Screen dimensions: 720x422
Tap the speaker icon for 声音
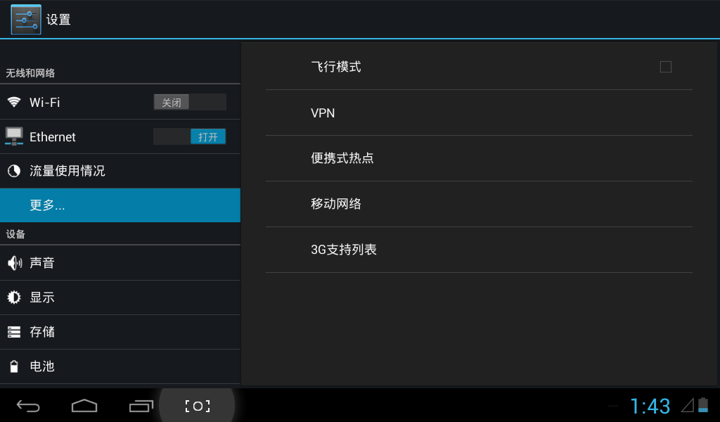pyautogui.click(x=14, y=262)
